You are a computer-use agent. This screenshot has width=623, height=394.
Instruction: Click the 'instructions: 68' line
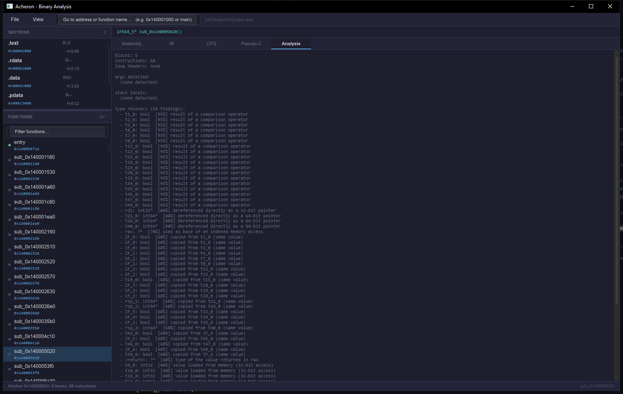(135, 61)
